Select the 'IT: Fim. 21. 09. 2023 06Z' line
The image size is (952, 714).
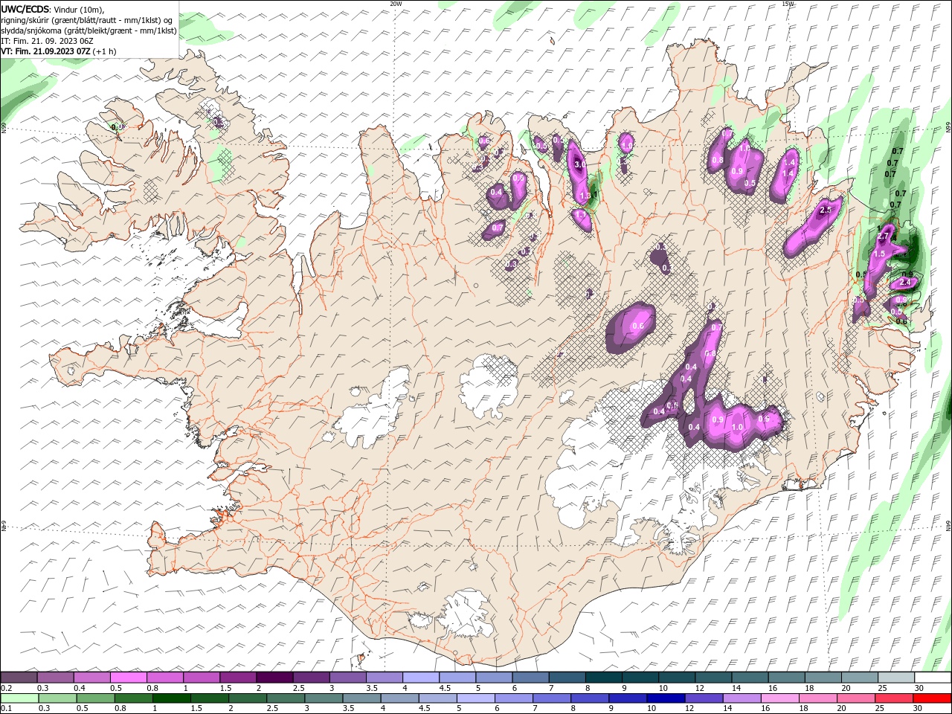click(x=45, y=41)
